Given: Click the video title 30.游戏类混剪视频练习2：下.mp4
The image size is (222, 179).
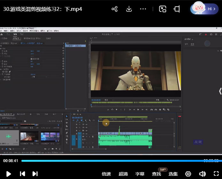Looking at the screenshot, I should pos(43,9).
